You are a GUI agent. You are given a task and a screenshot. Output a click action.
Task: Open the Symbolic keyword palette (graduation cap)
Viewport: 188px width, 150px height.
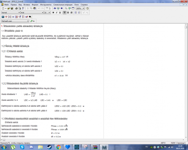point(30,17)
